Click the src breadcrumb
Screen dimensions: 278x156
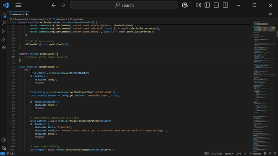[x=48, y=19]
